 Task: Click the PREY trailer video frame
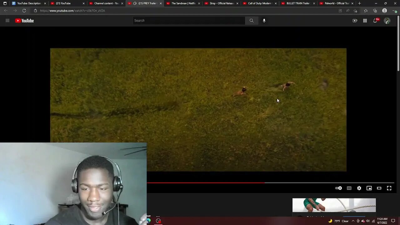(198, 110)
